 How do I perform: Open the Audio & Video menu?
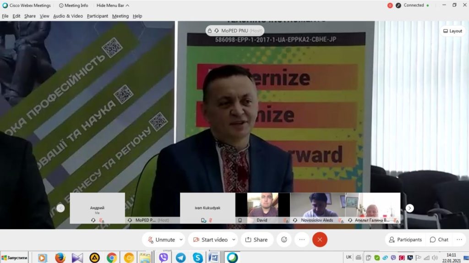68,16
